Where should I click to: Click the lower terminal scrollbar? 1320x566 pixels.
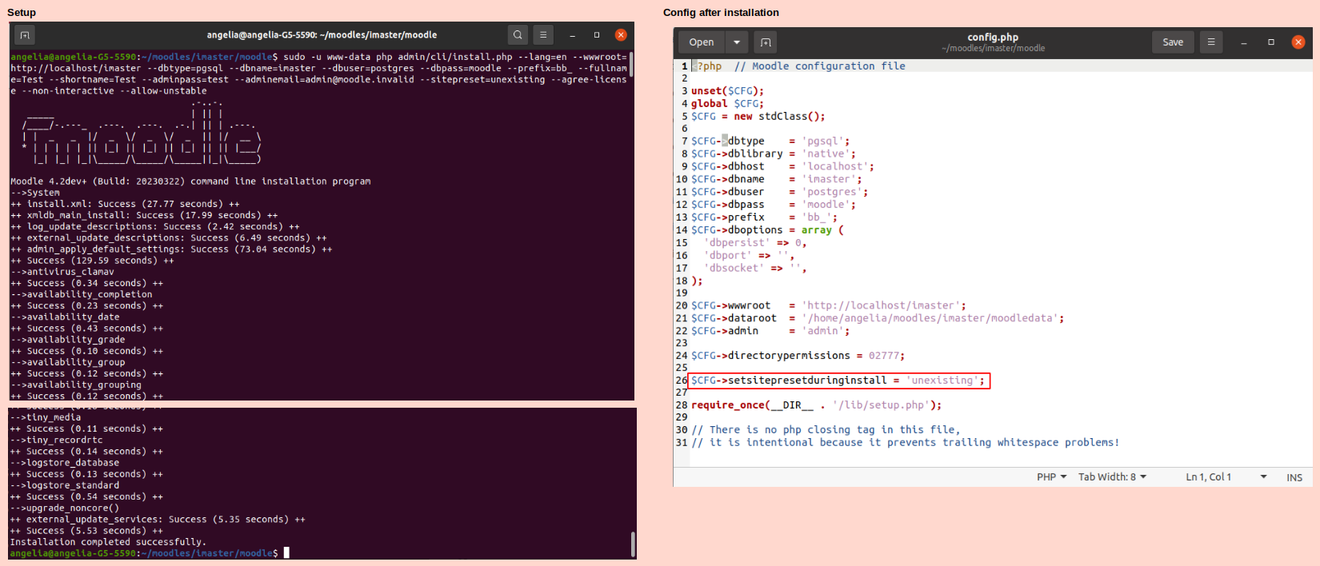point(633,544)
